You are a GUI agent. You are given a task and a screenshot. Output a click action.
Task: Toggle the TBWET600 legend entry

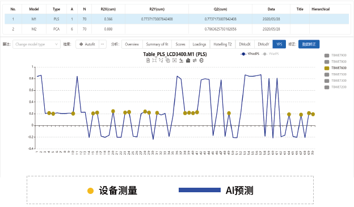tap(335, 68)
